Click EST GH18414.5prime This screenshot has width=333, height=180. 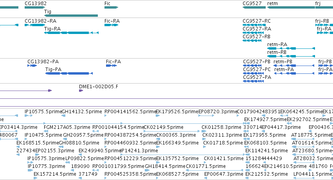pos(165,167)
